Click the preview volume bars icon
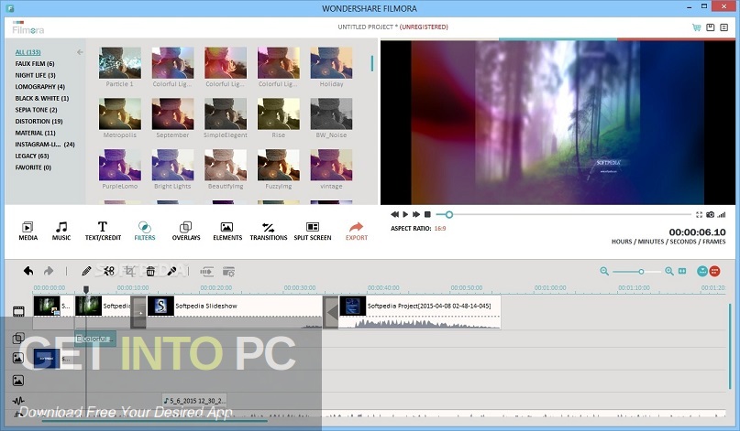Screen dimensions: 740x431 (x=722, y=215)
